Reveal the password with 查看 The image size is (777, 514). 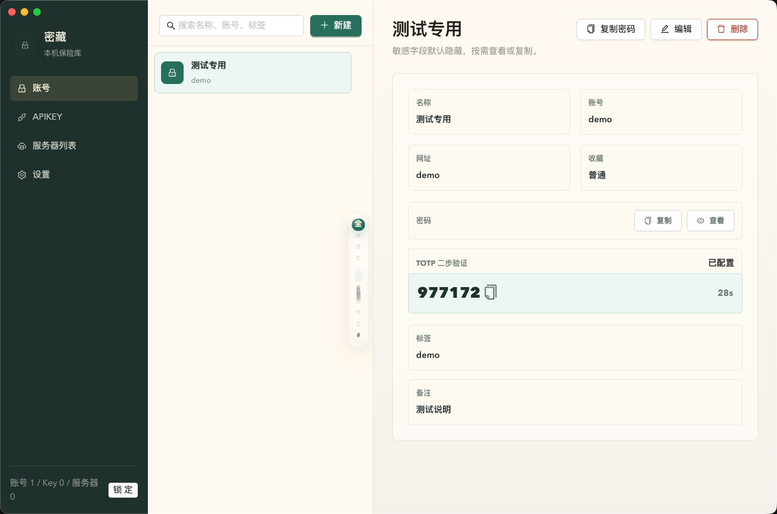pyautogui.click(x=711, y=221)
